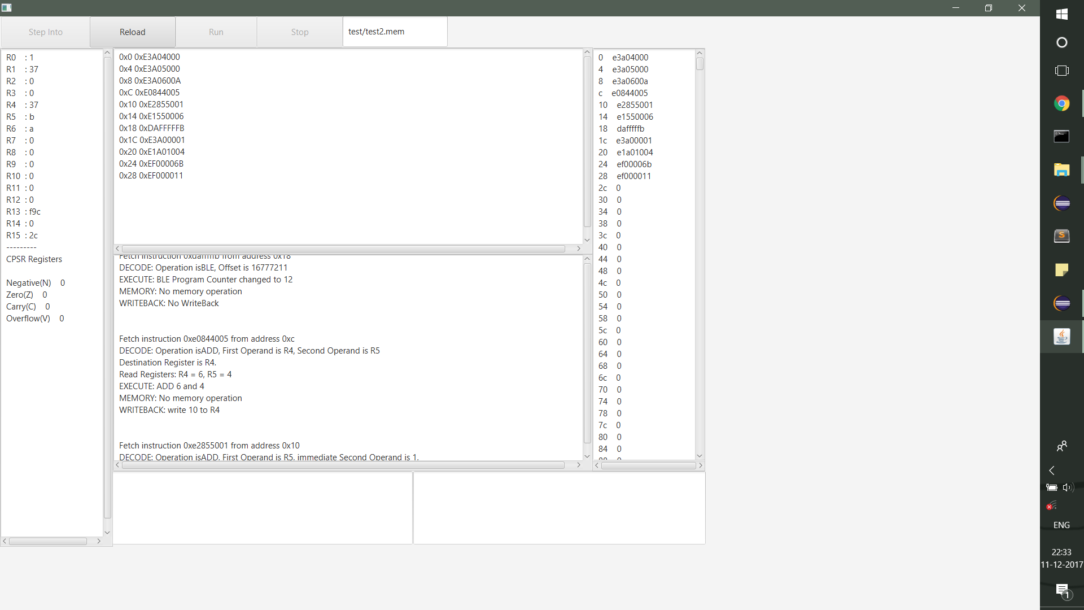1084x610 pixels.
Task: Open the People hub in system tray
Action: (x=1062, y=446)
